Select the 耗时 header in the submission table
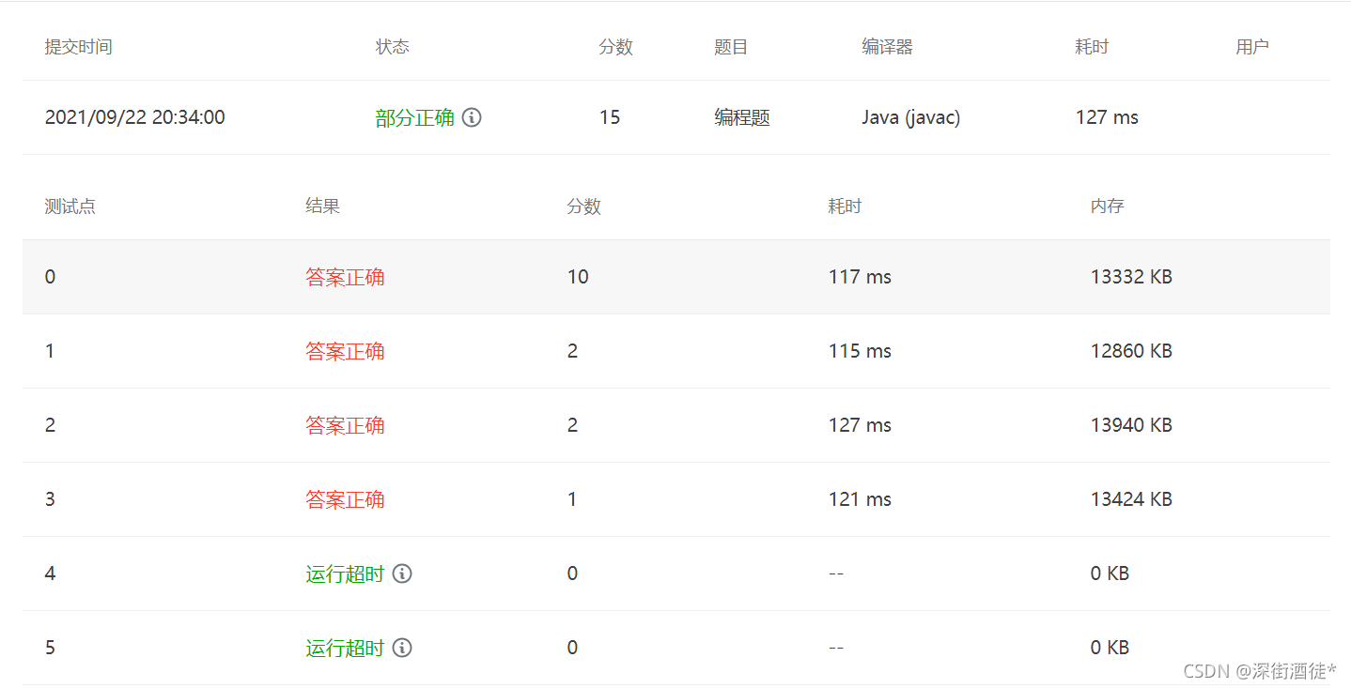This screenshot has height=688, width=1351. point(1092,47)
